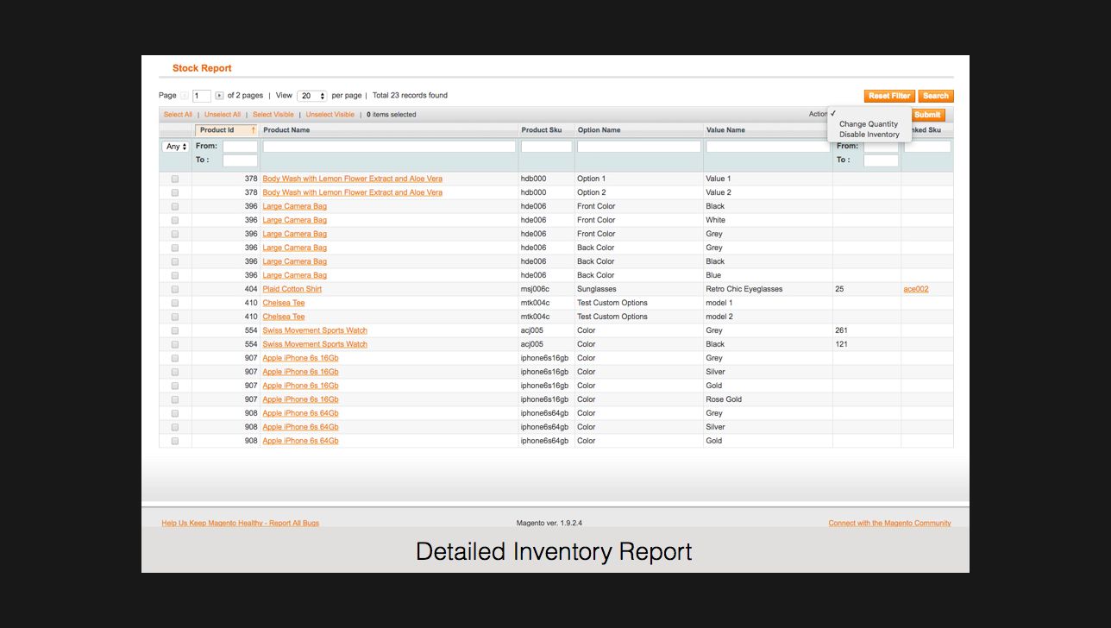
Task: Check the checkbox for Chelsea Tee row
Action: (175, 303)
